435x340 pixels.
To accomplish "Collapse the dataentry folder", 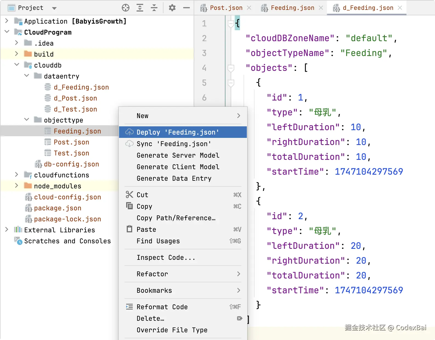I will tap(27, 76).
